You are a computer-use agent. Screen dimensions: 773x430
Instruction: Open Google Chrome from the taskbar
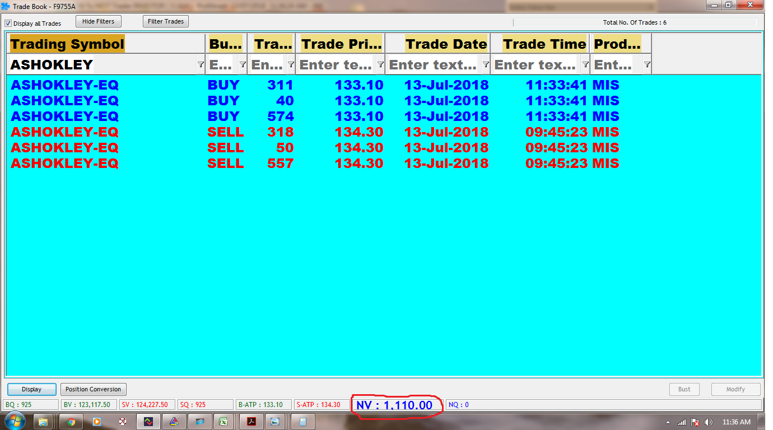coord(72,422)
